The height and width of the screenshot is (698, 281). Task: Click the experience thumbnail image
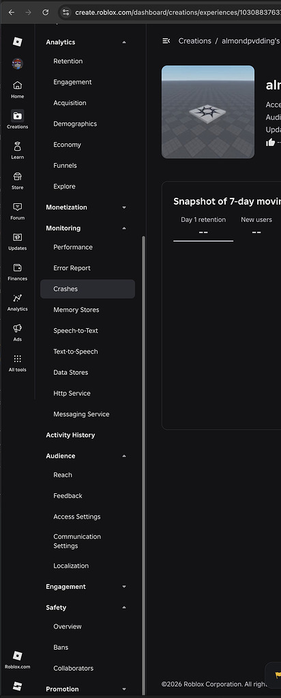208,112
